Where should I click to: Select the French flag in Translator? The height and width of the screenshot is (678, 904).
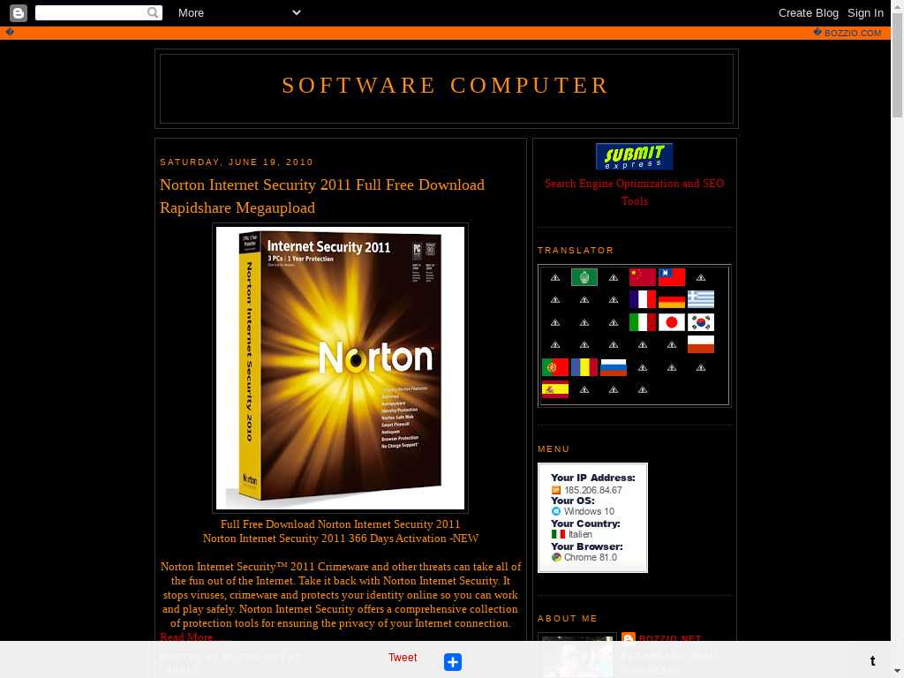(x=643, y=299)
